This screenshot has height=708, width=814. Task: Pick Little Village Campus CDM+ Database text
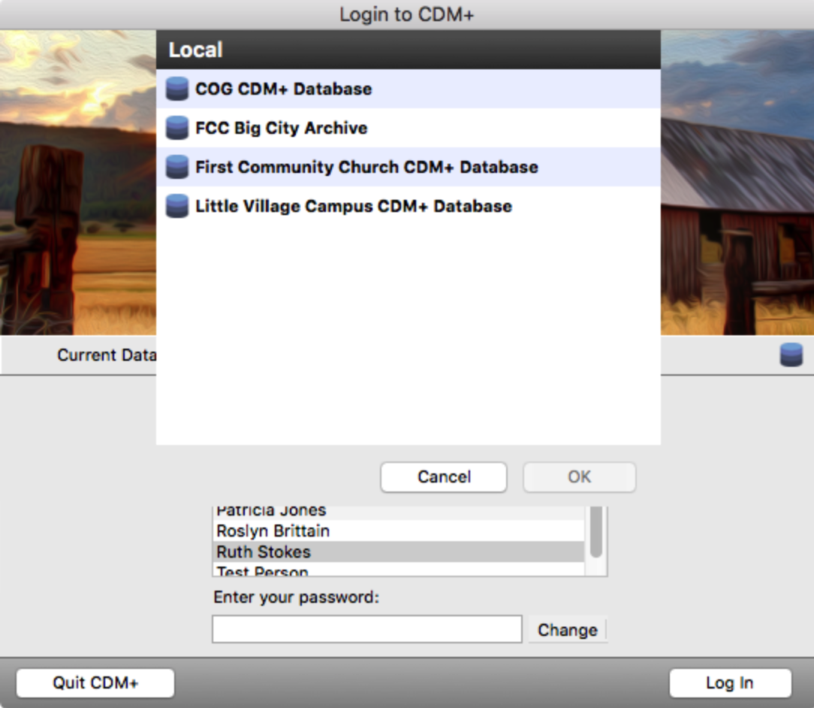click(x=353, y=206)
